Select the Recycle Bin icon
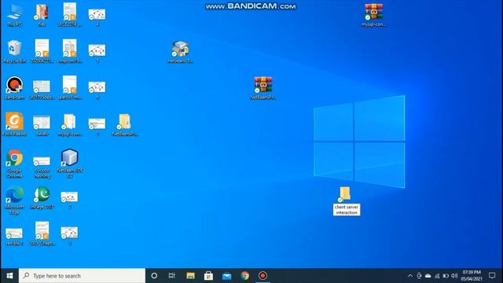503x283 pixels. (x=14, y=51)
